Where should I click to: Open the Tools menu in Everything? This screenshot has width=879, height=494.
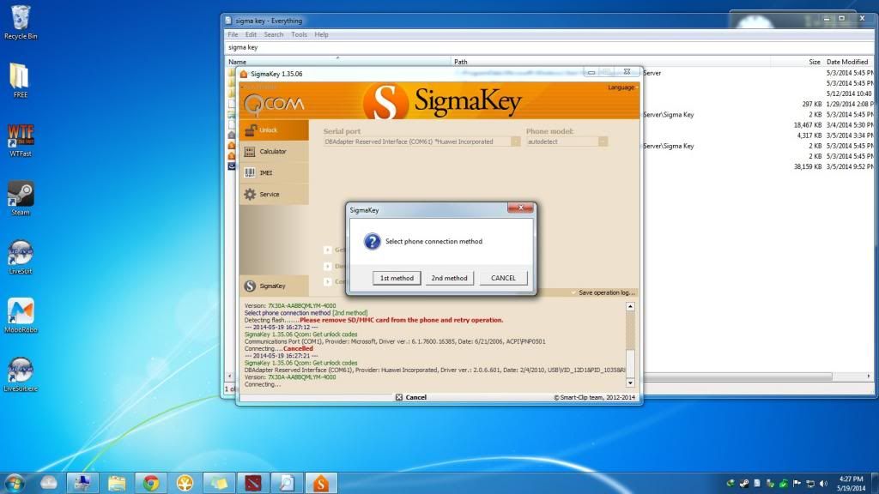click(x=299, y=34)
